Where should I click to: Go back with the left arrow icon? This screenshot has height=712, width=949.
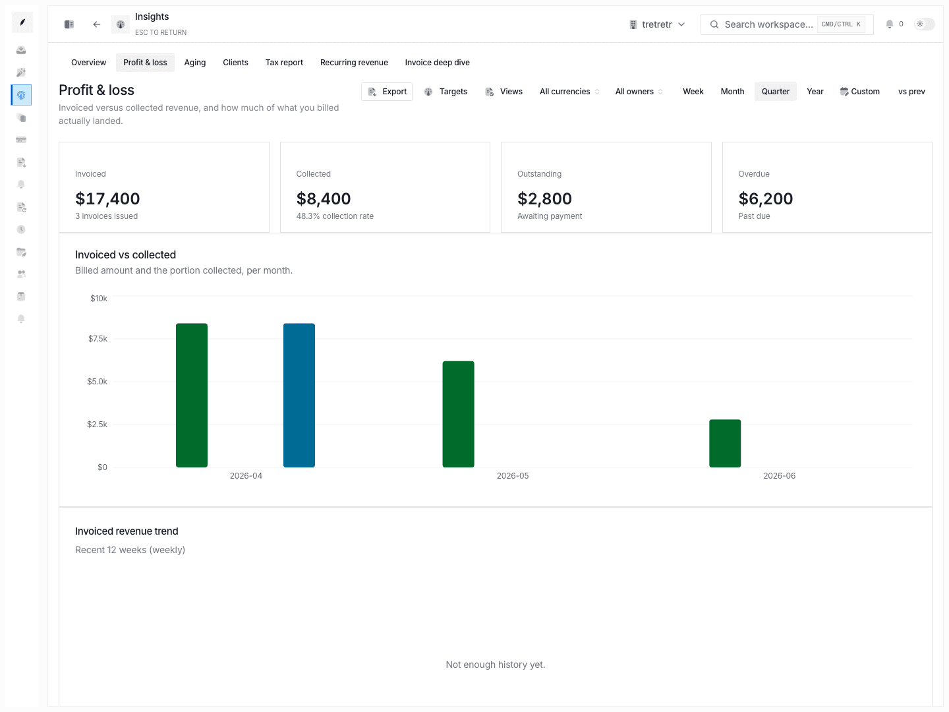tap(97, 24)
